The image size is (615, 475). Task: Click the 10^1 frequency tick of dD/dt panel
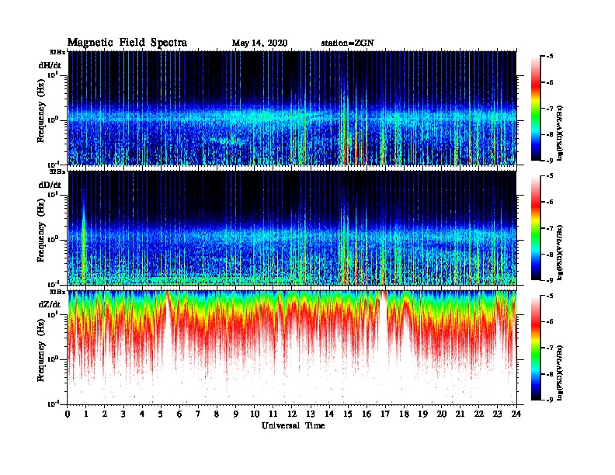tap(53, 194)
